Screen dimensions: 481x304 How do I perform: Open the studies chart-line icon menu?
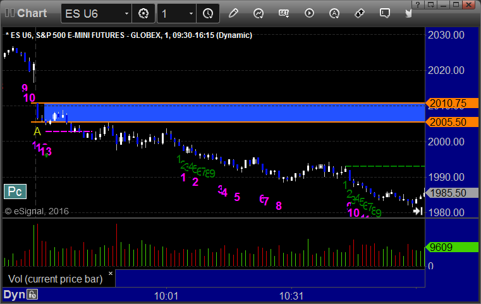coord(259,13)
